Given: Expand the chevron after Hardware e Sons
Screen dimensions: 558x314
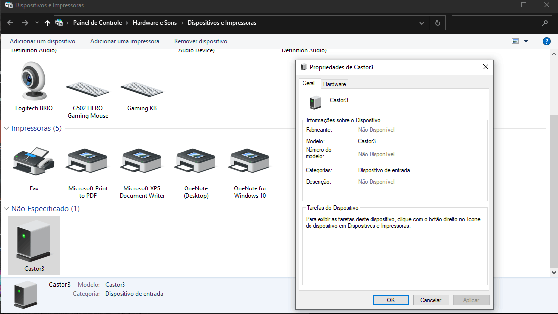Looking at the screenshot, I should pyautogui.click(x=182, y=23).
